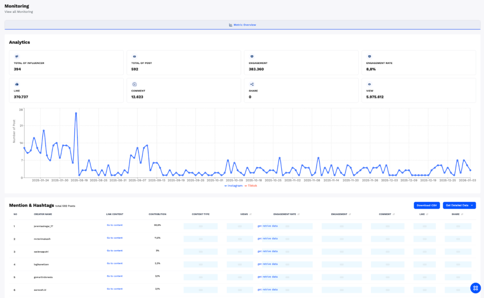Screen dimensions: 484x298
Task: Click the share icon on the Share card
Action: coord(252,84)
